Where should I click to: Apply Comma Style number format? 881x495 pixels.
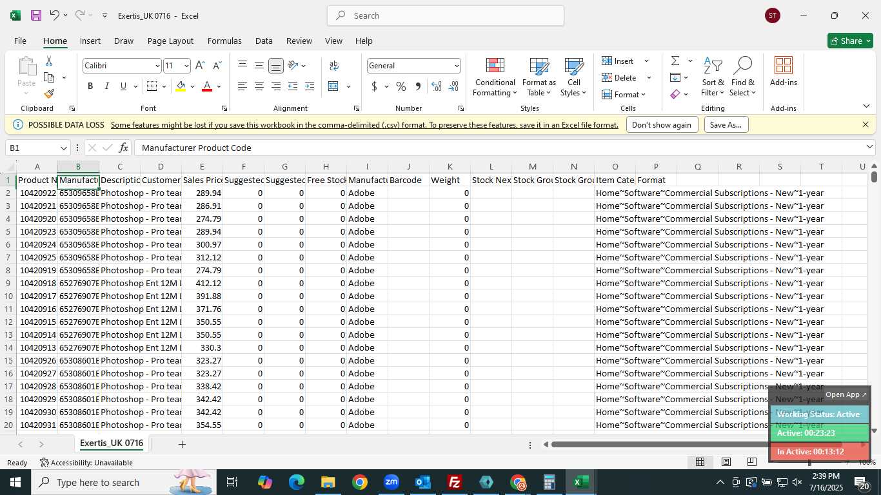click(418, 86)
